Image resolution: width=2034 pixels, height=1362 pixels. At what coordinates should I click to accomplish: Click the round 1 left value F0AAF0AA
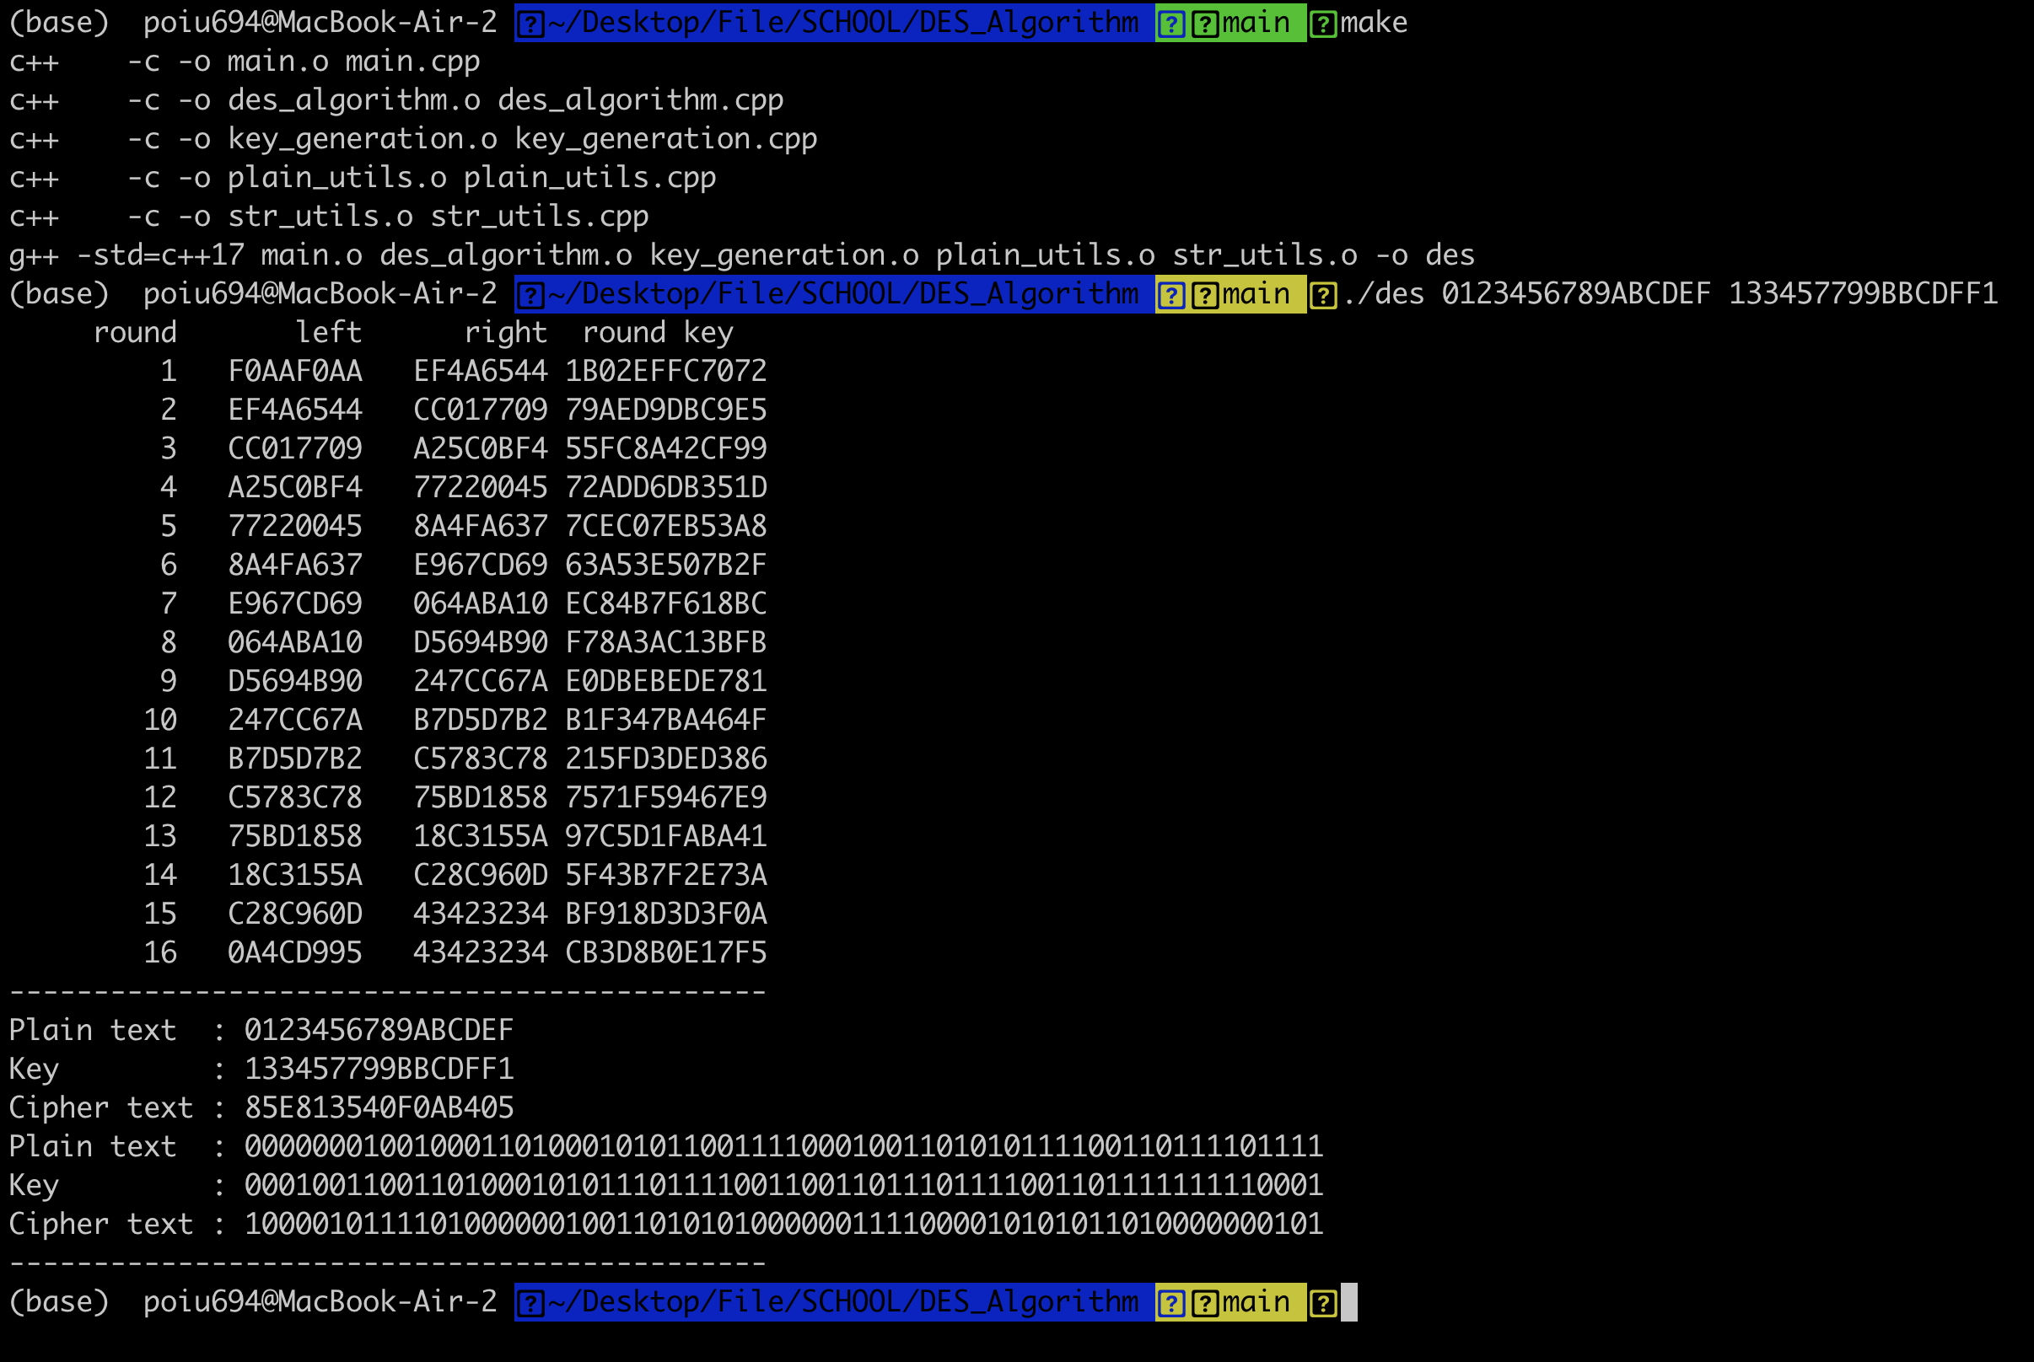click(x=294, y=372)
